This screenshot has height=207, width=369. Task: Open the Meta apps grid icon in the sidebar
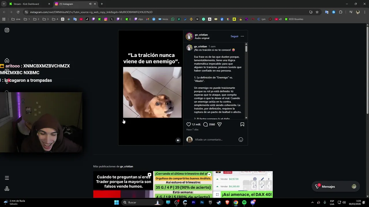(x=7, y=189)
